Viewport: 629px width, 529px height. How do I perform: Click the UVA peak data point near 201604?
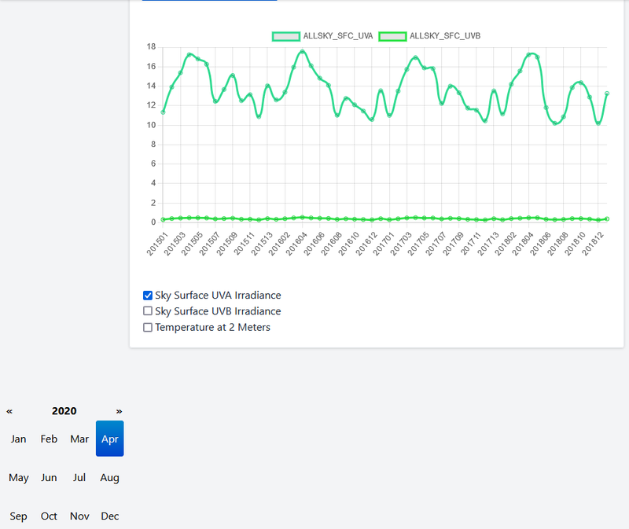[x=303, y=52]
